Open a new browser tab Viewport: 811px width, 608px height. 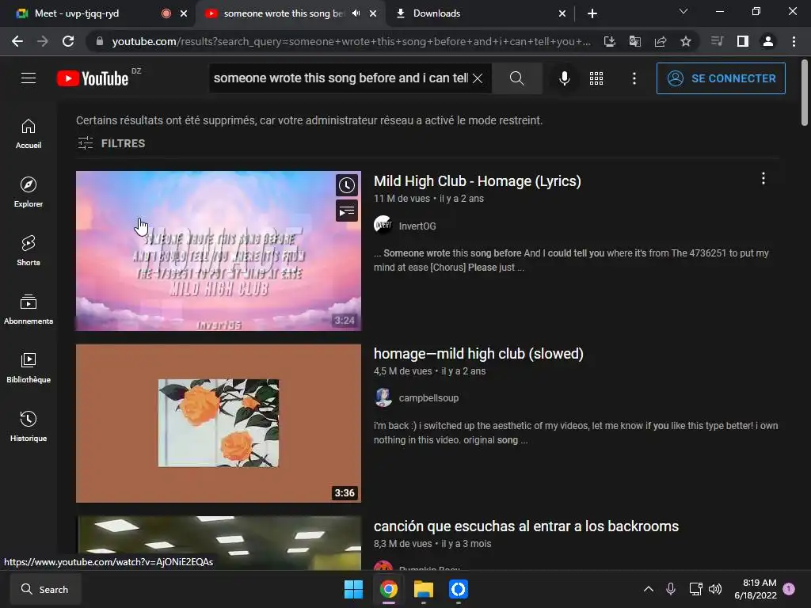[x=592, y=13]
